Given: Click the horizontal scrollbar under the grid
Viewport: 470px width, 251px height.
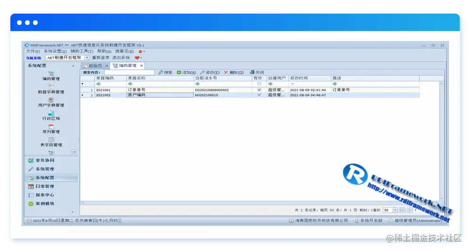Looking at the screenshot, I should [x=260, y=203].
